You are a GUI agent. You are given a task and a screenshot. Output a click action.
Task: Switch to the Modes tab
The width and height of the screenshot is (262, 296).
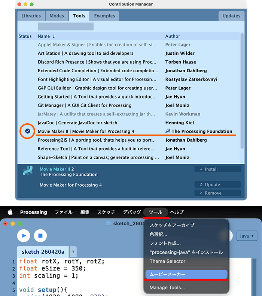57,16
